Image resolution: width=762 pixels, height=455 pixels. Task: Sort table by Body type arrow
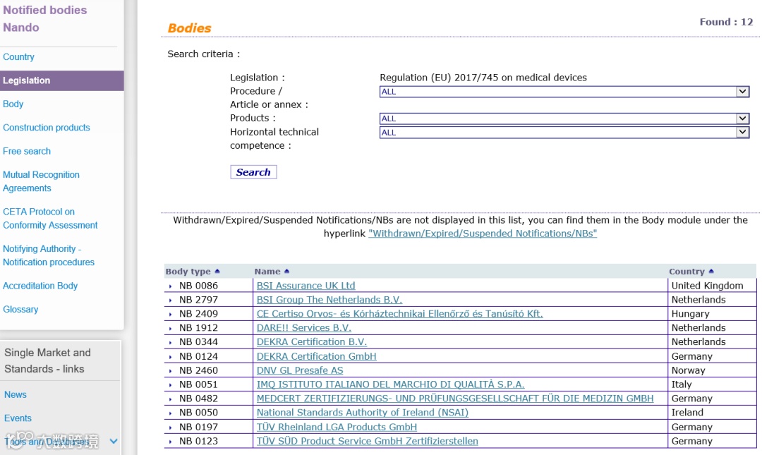point(217,272)
